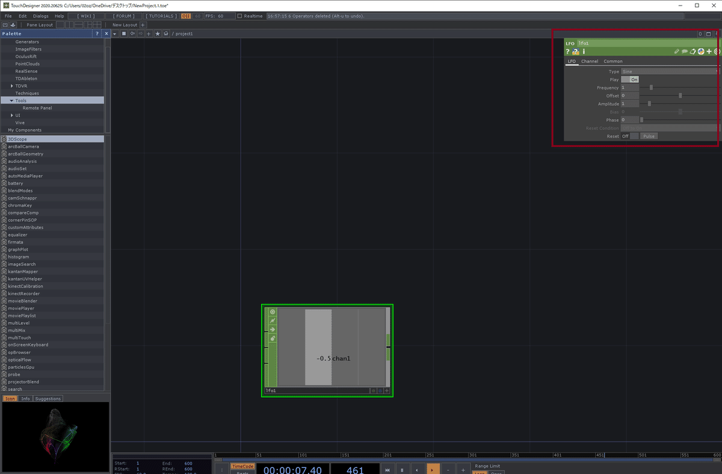Viewport: 722px width, 474px height.
Task: Open help with the question mark icon in lfo1 panel
Action: (567, 52)
